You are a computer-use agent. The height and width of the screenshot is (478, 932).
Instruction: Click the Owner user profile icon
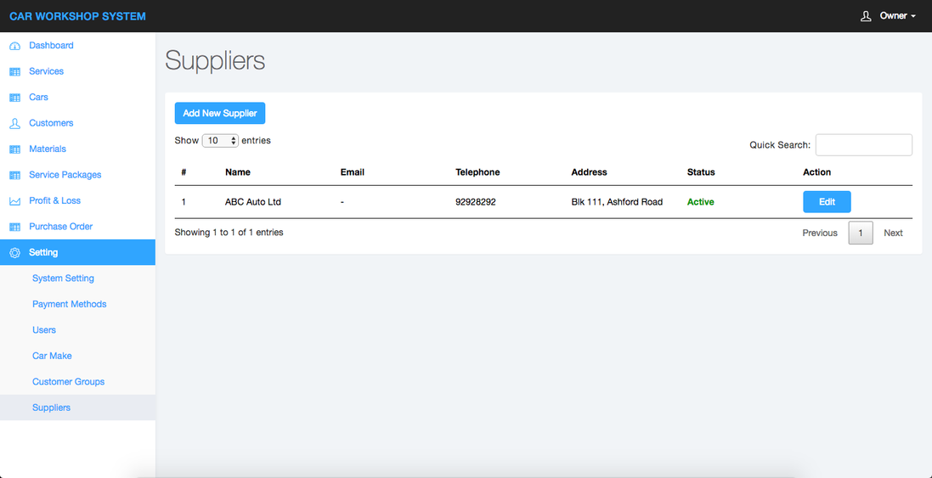pos(866,16)
